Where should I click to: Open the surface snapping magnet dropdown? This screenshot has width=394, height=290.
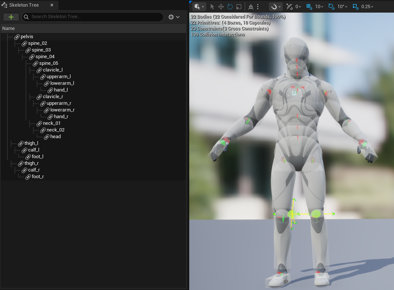point(276,7)
